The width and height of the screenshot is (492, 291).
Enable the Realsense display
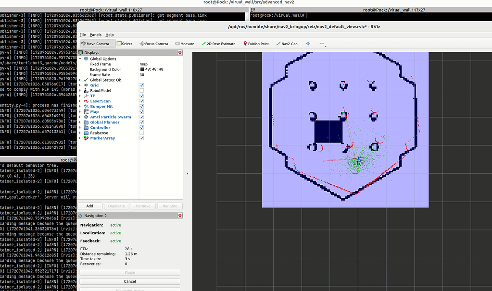click(141, 133)
